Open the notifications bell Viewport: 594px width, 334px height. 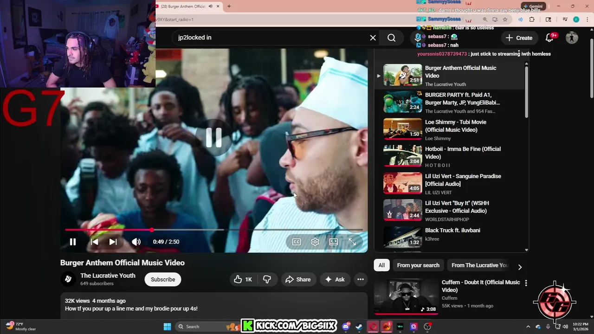tap(549, 38)
